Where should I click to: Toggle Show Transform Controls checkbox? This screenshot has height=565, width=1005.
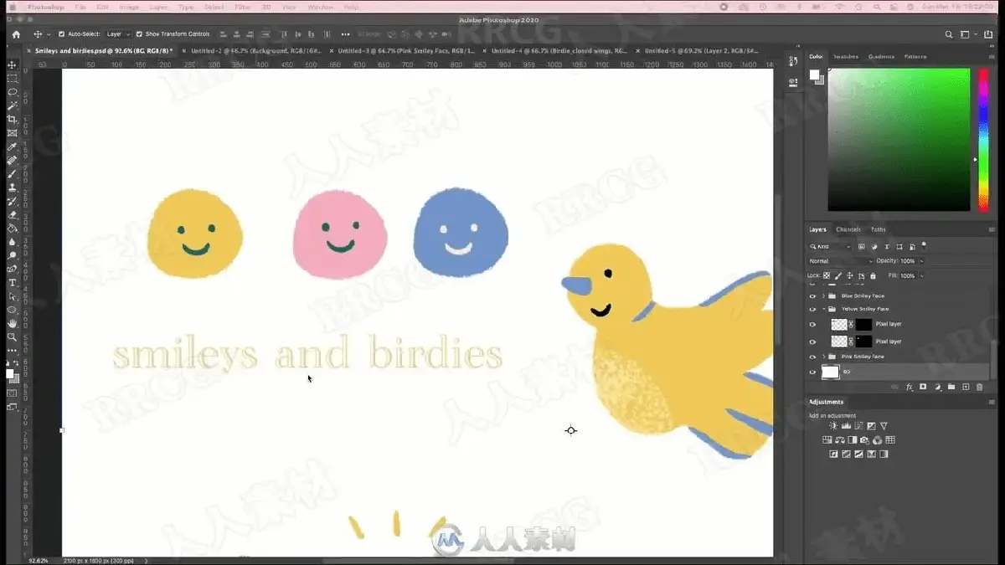pos(139,34)
